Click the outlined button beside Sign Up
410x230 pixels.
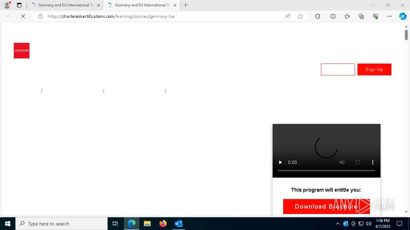click(x=338, y=69)
